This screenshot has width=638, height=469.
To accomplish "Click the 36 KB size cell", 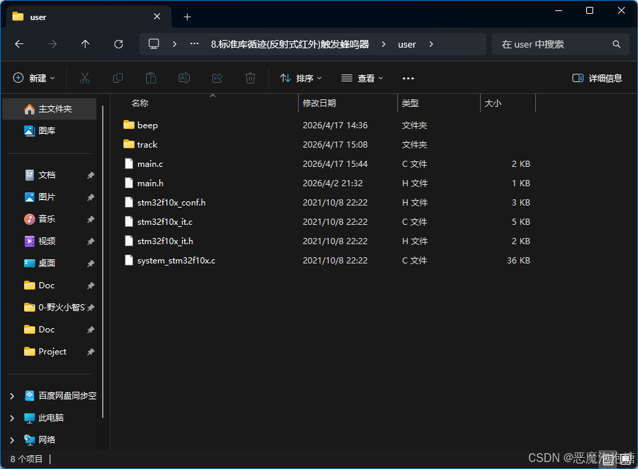I will coord(519,260).
